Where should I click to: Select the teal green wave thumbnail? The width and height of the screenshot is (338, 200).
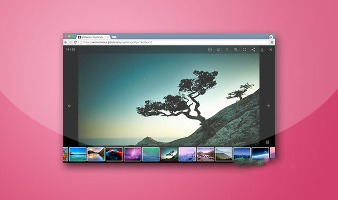[151, 154]
